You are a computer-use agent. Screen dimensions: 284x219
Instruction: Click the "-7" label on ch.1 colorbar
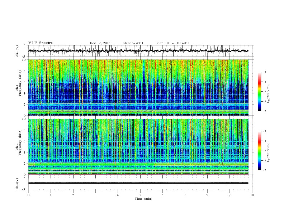click(265, 111)
